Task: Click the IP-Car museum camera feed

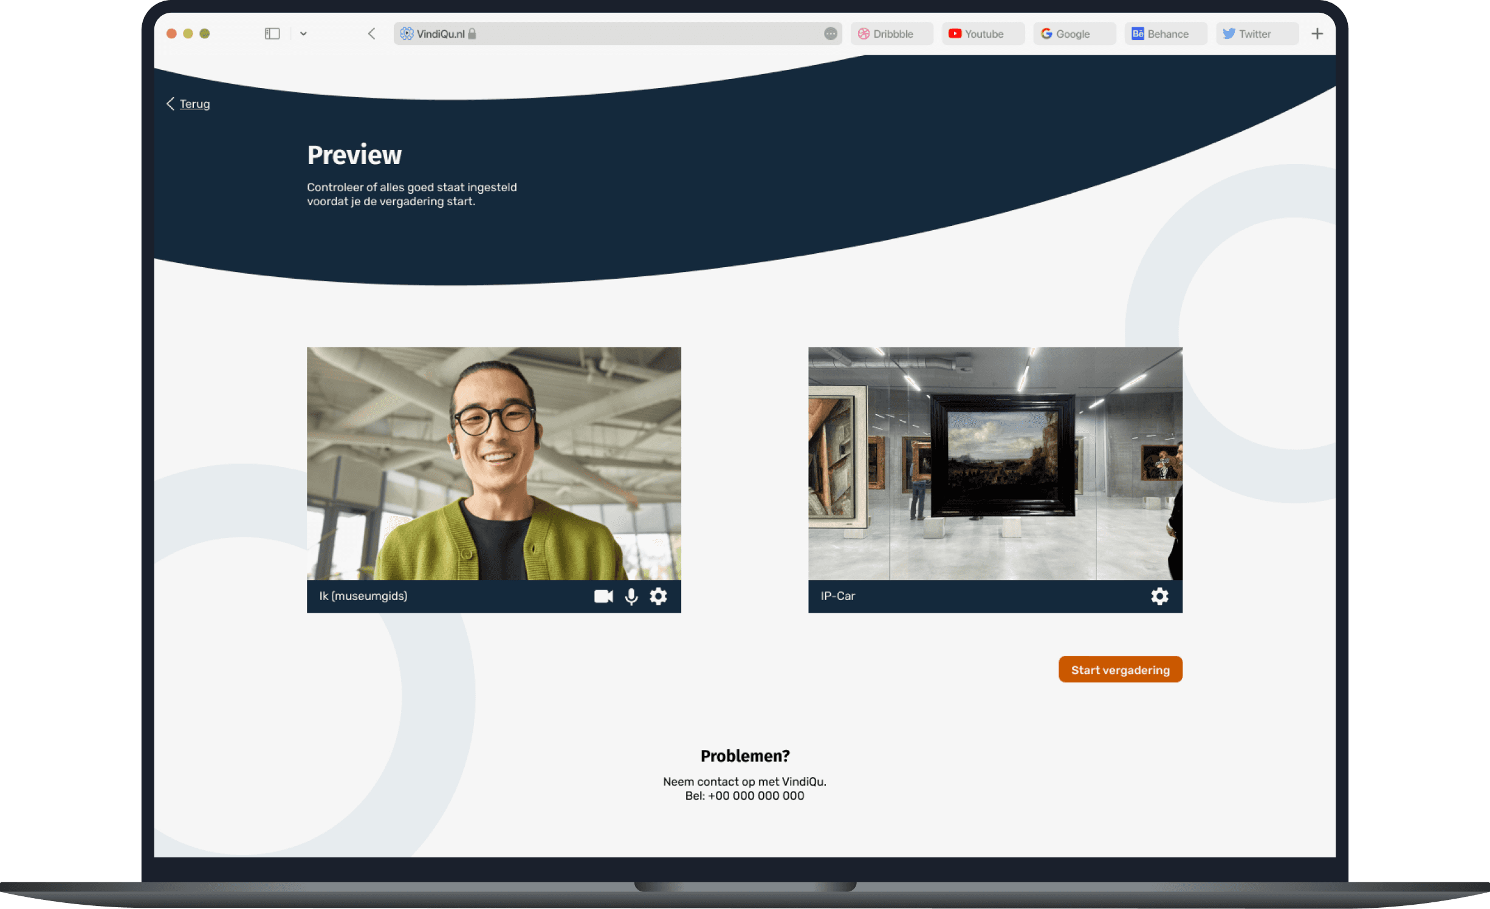Action: [995, 463]
